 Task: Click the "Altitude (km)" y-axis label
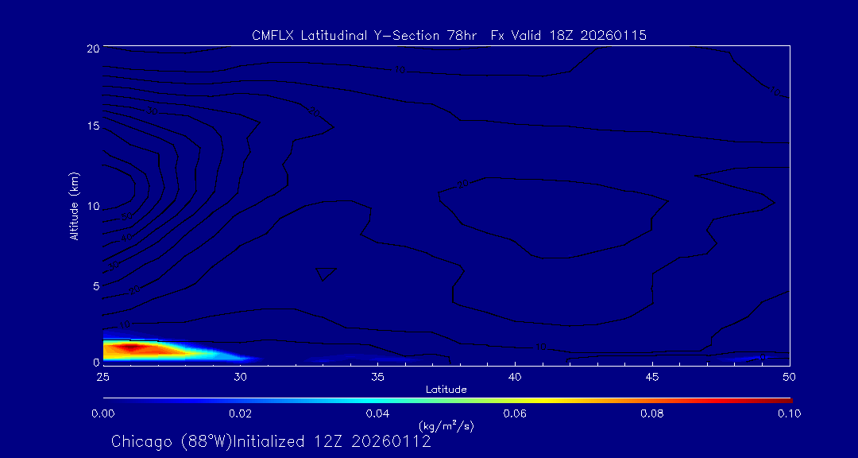(74, 205)
